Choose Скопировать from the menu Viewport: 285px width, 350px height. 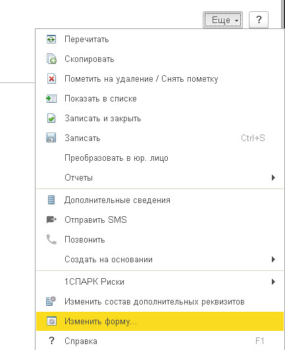pos(160,59)
